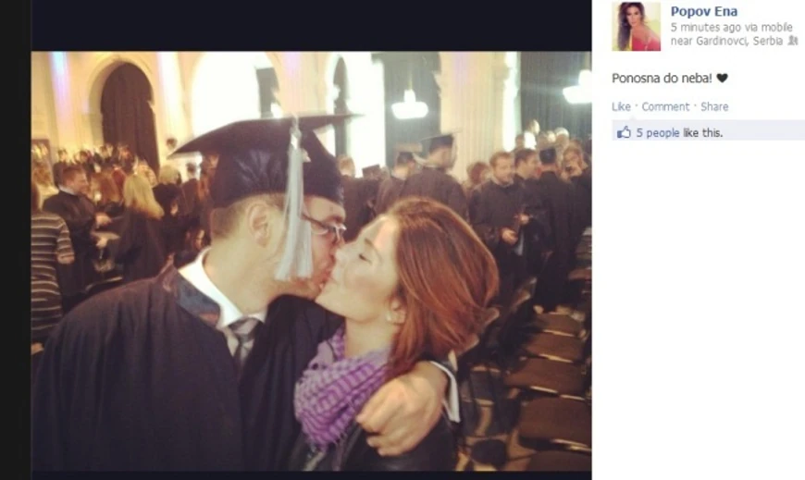Viewport: 805px width, 480px height.
Task: Click the graduation photo in the viewer
Action: click(311, 261)
